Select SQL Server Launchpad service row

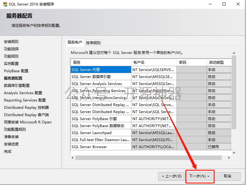click(101, 133)
